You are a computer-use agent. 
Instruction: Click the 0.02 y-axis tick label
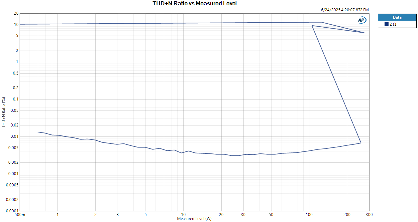click(15, 125)
